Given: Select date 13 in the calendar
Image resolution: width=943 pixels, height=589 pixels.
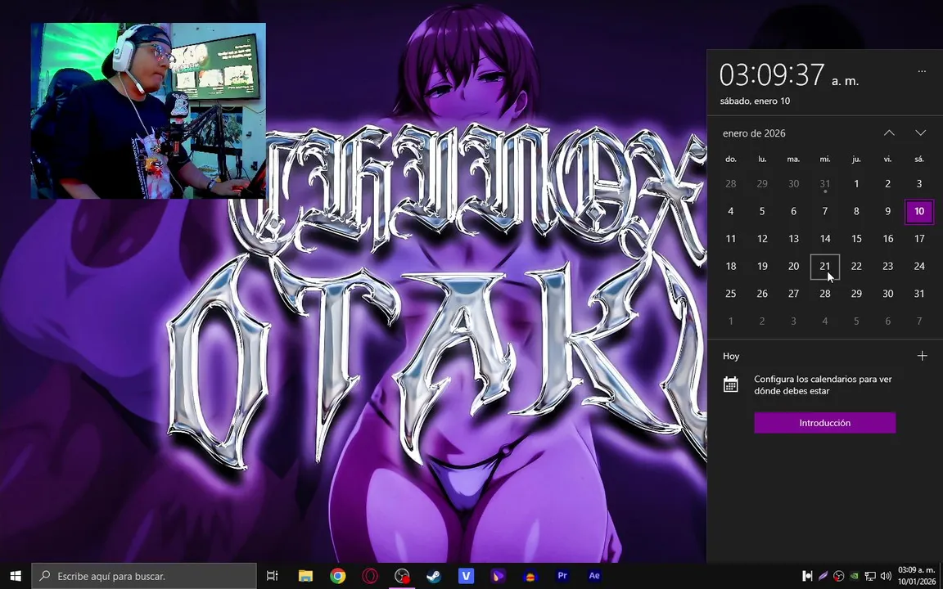Looking at the screenshot, I should tap(793, 239).
